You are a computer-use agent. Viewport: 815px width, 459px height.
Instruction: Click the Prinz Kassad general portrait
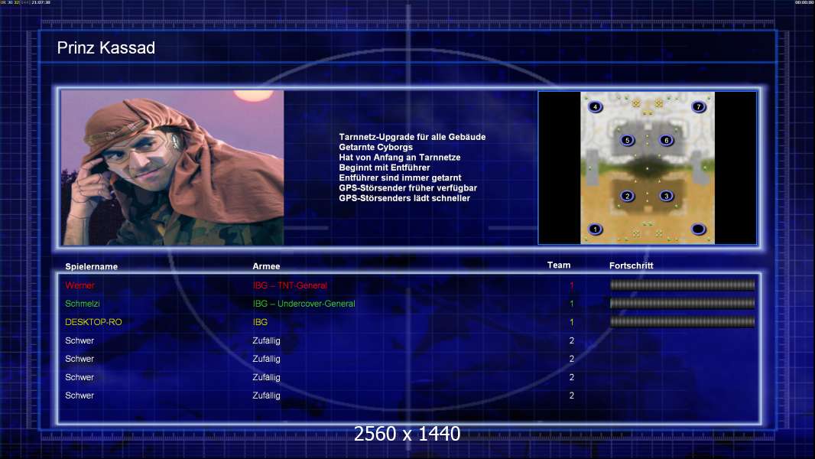coord(173,168)
